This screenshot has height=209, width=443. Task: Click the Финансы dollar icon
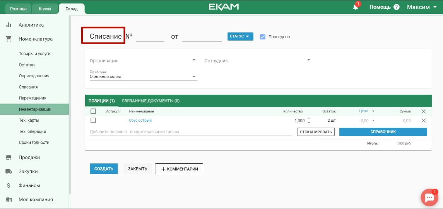click(x=9, y=185)
